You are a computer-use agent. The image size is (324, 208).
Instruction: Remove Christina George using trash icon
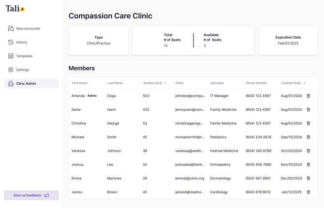click(309, 123)
